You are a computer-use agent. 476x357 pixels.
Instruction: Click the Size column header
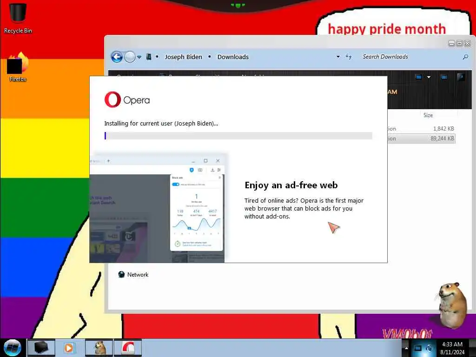[428, 115]
